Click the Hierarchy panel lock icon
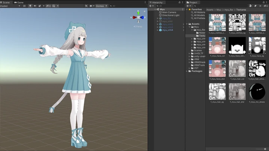 coord(179,2)
